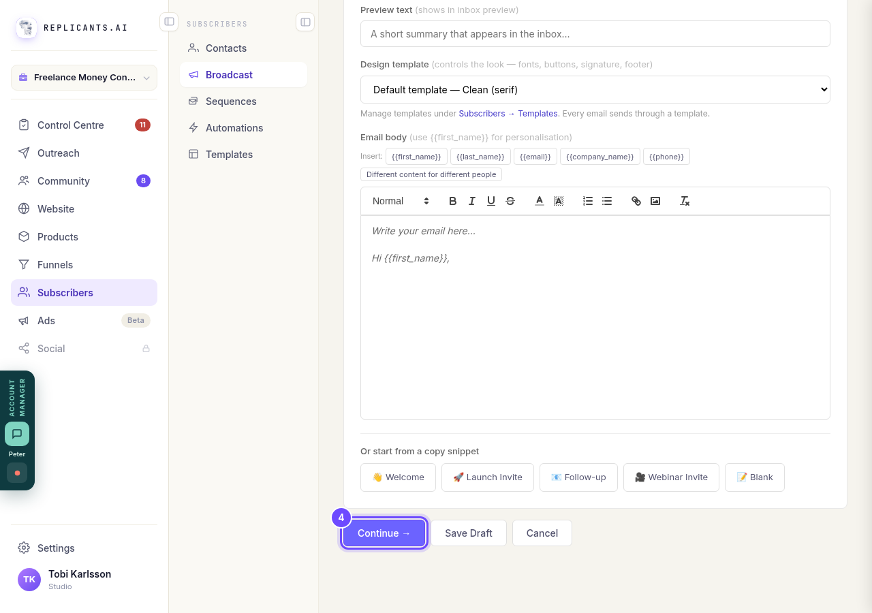Viewport: 872px width, 613px height.
Task: Open Settings
Action: 84,548
